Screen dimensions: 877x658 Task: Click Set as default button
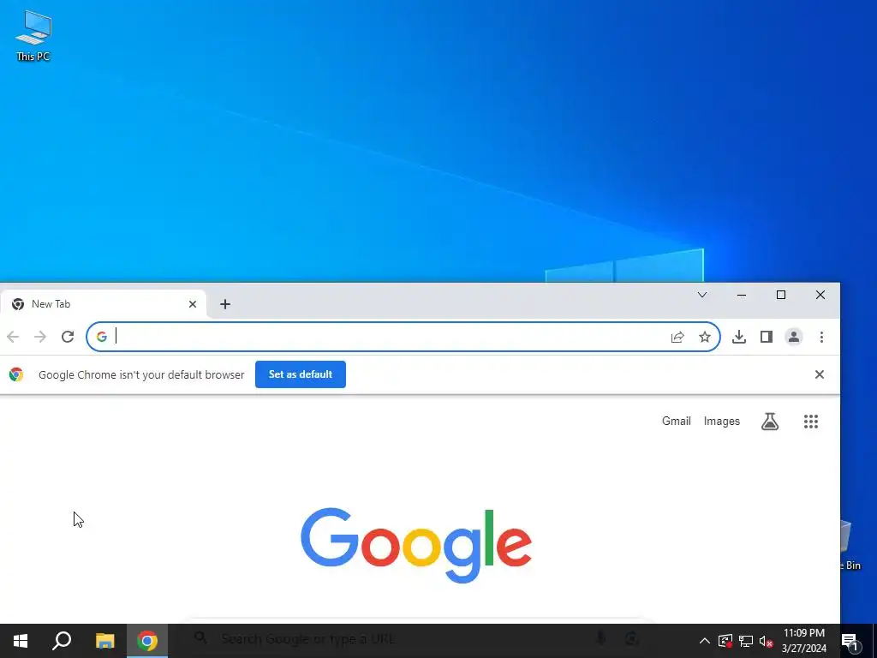[x=301, y=374]
